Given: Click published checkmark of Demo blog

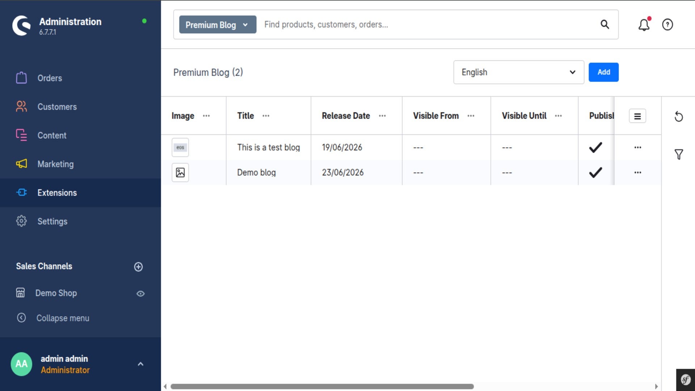Looking at the screenshot, I should click(x=595, y=172).
